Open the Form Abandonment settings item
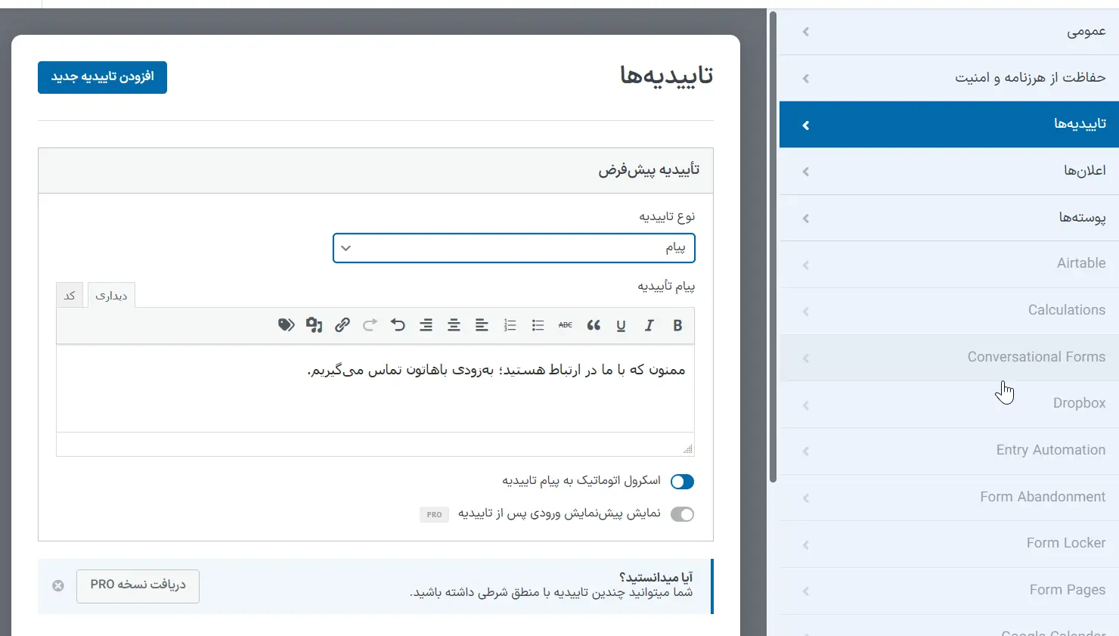The image size is (1119, 636). [949, 498]
